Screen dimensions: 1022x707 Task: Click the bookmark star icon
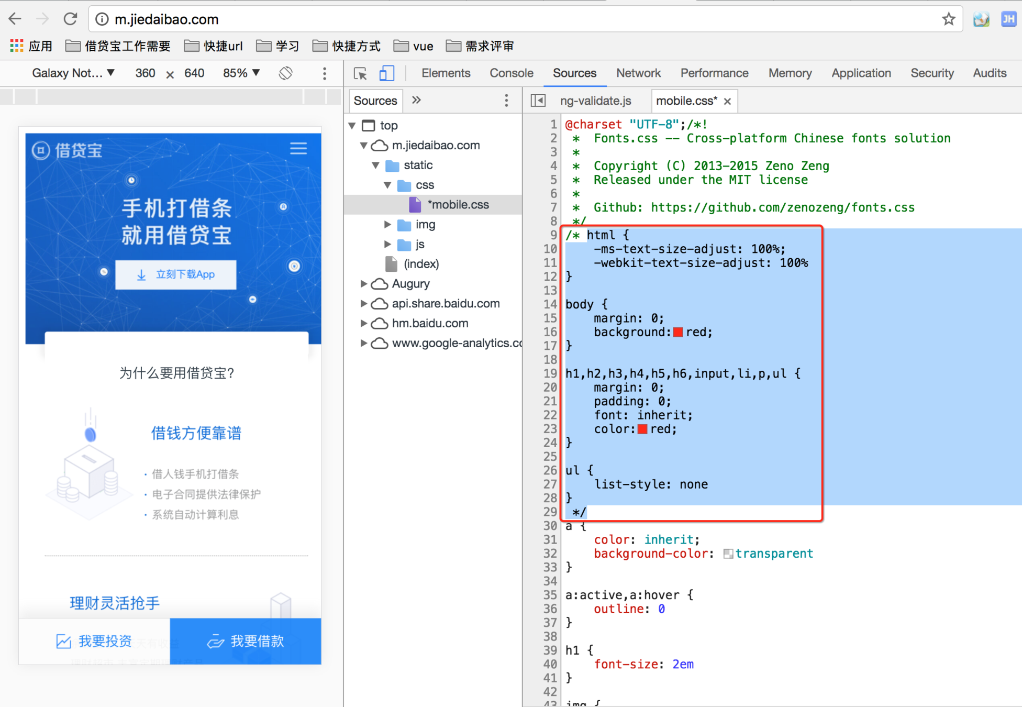tap(948, 19)
